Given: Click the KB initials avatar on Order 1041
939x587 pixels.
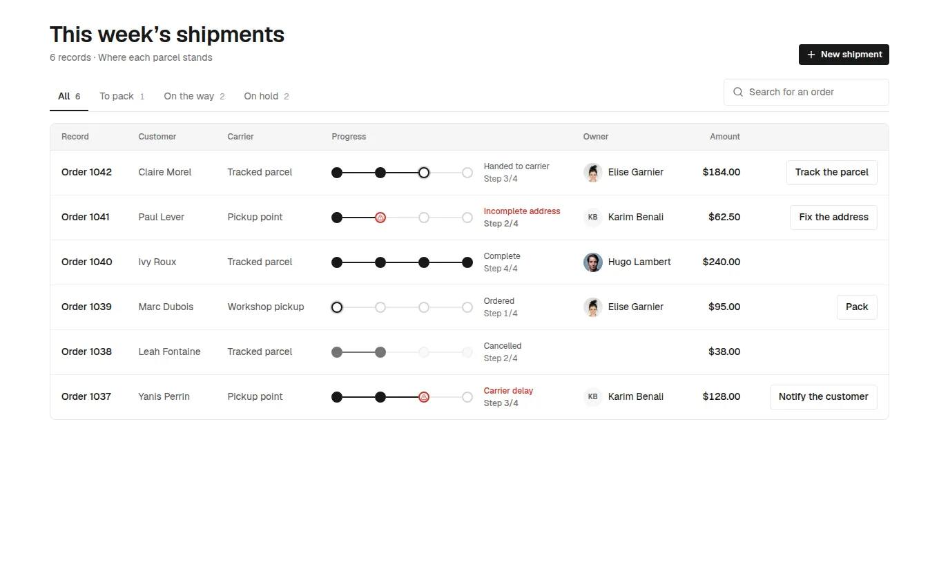Looking at the screenshot, I should point(593,218).
